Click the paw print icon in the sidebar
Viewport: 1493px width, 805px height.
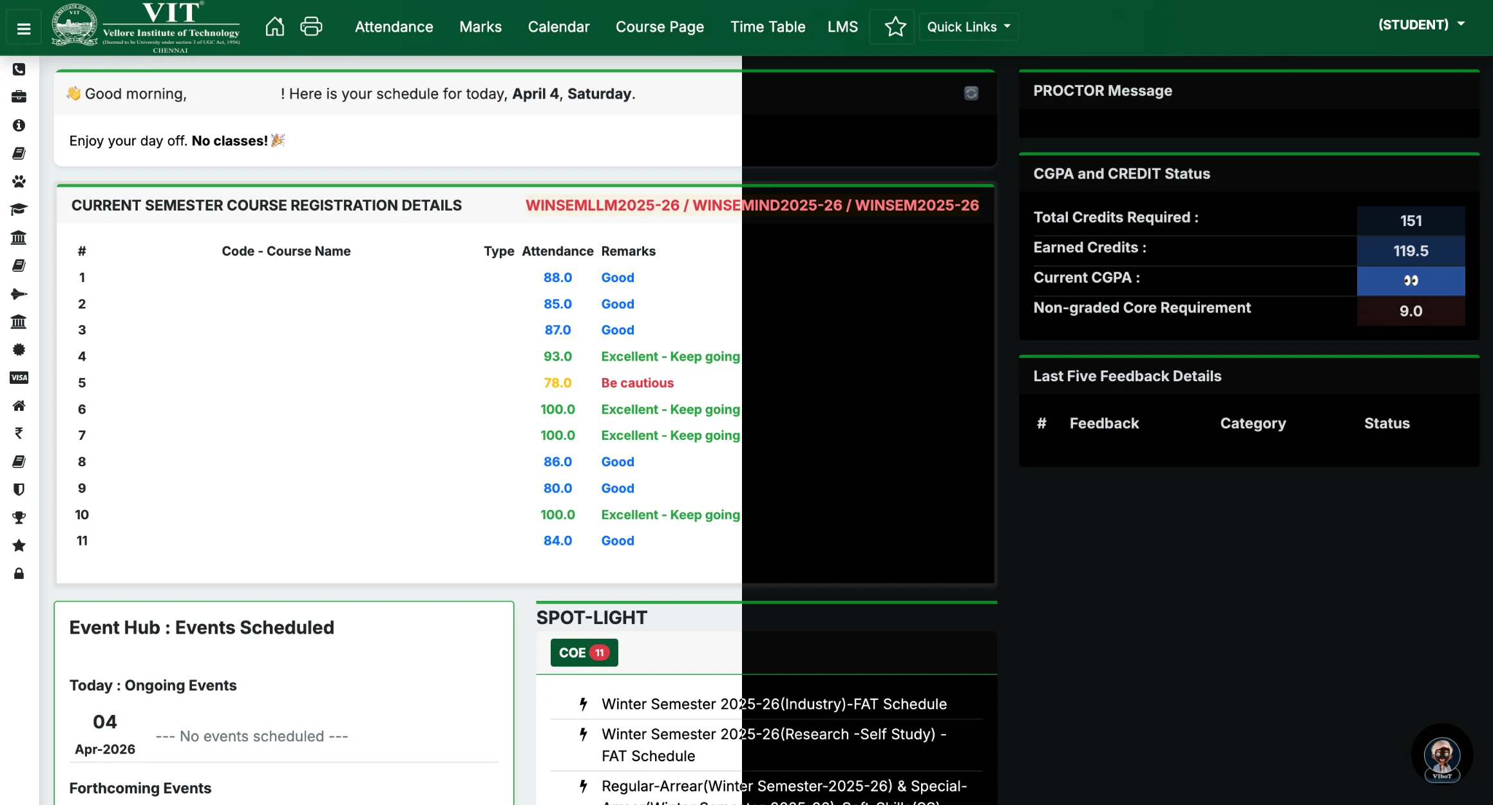[x=19, y=181]
